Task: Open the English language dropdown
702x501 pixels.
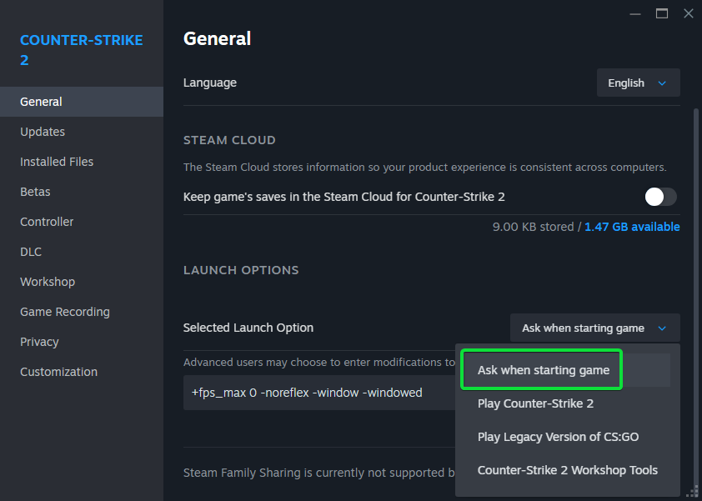Action: [x=638, y=83]
